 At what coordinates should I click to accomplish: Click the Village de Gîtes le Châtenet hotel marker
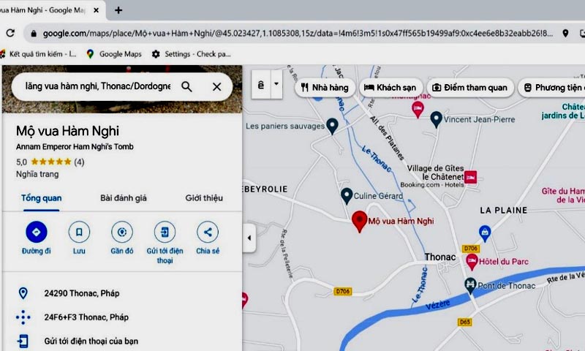pyautogui.click(x=471, y=177)
